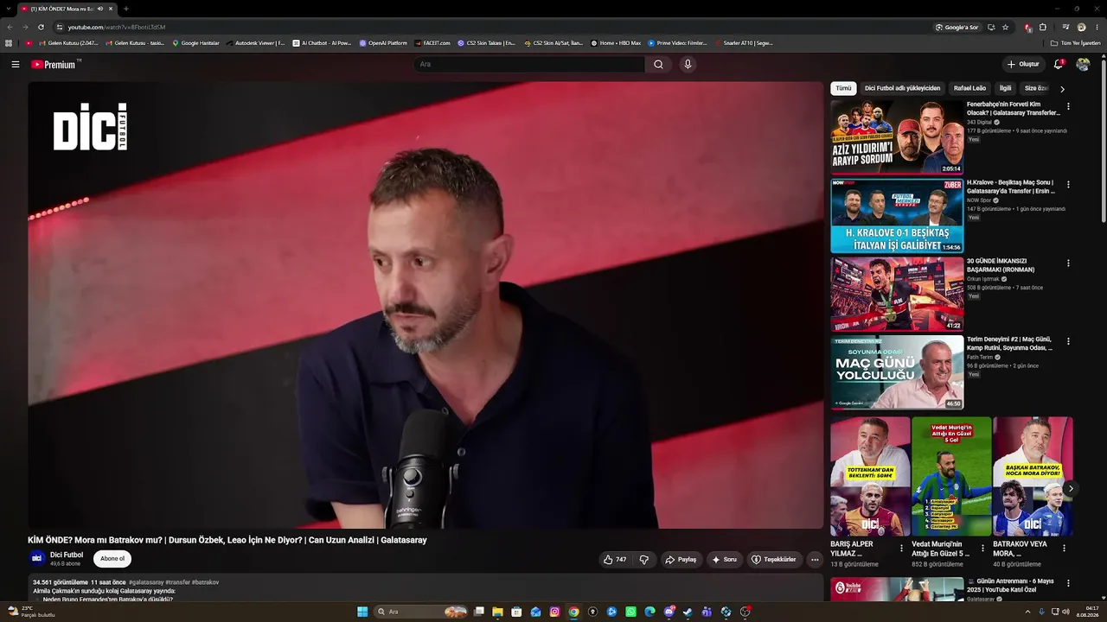Open Vedat Muriqi'nin short thumbnail
This screenshot has width=1107, height=622.
point(951,477)
